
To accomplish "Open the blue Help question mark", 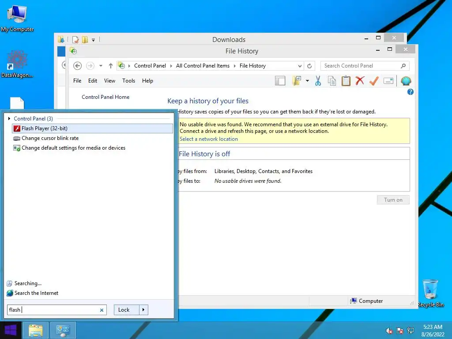I will pyautogui.click(x=410, y=92).
